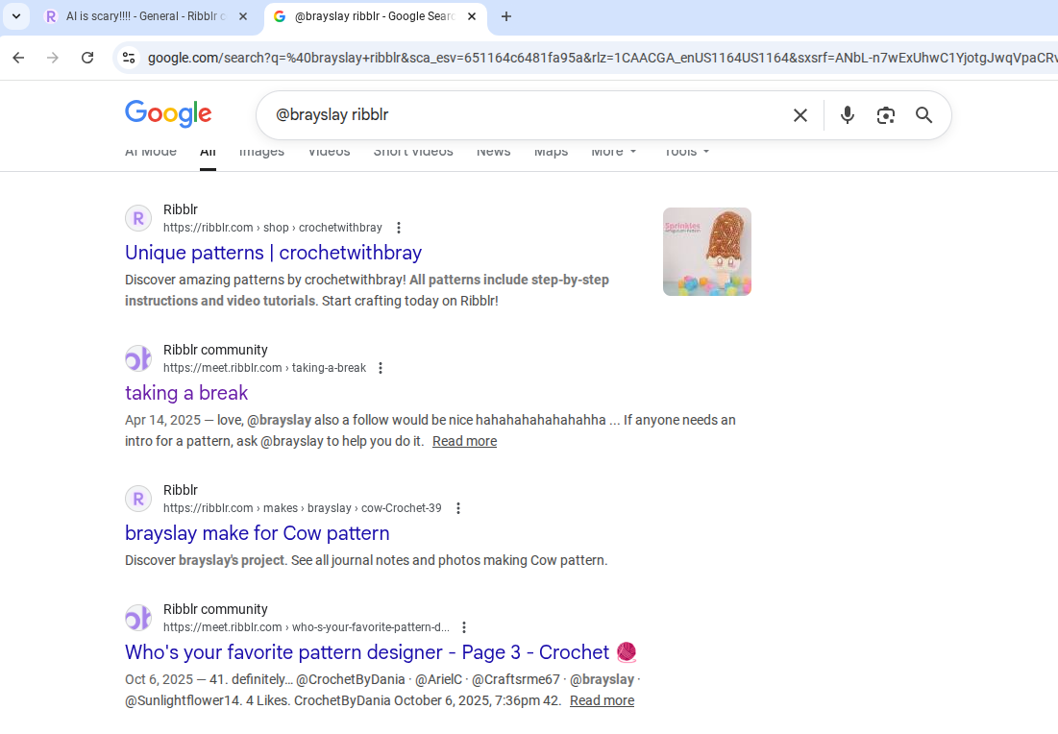Click Read more under taking a break

pyautogui.click(x=464, y=441)
